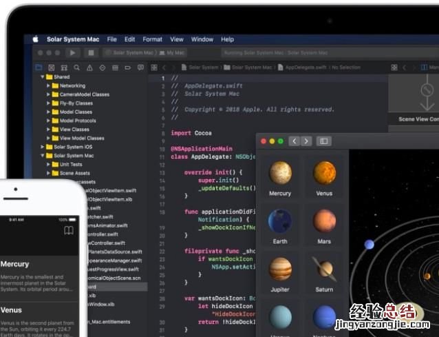
Task: Open the Apple menu
Action: [x=35, y=39]
